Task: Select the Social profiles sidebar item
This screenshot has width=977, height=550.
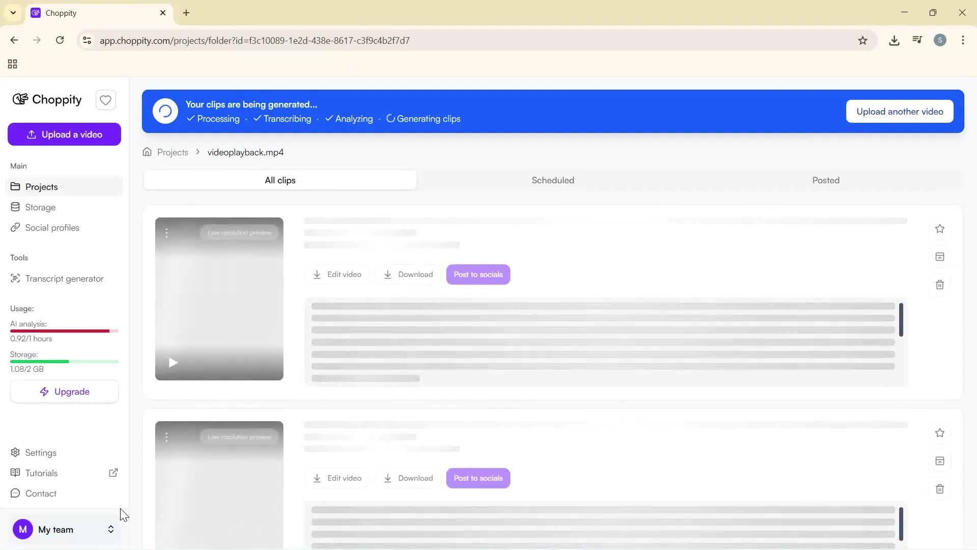Action: pos(52,228)
